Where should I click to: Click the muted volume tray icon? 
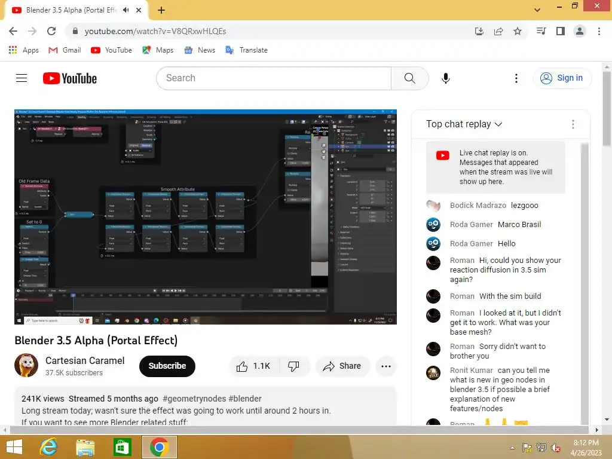pyautogui.click(x=556, y=448)
